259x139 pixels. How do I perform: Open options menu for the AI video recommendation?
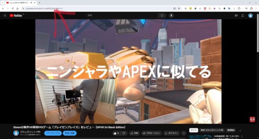pyautogui.click(x=242, y=137)
